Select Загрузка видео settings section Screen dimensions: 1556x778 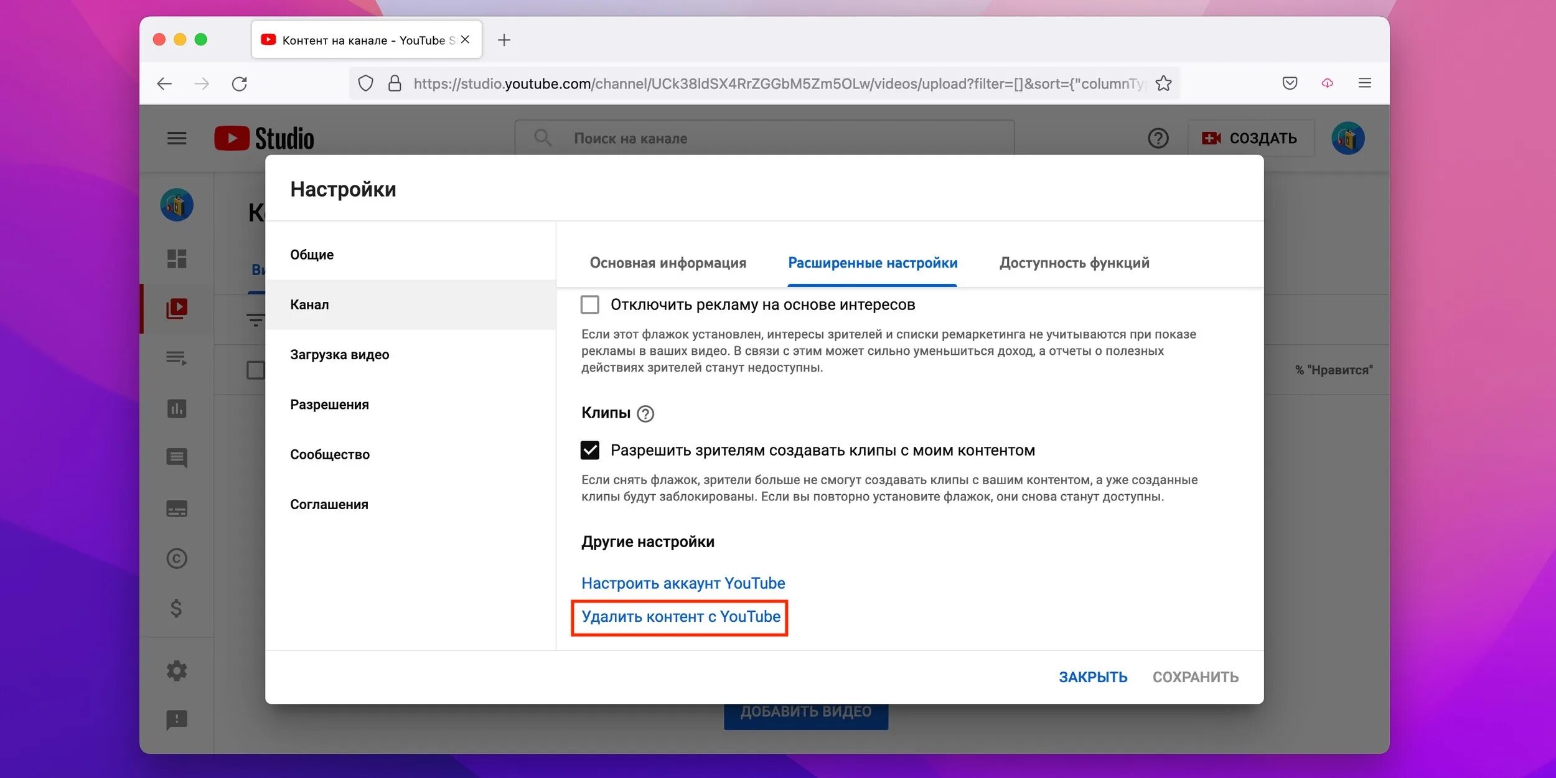tap(340, 355)
